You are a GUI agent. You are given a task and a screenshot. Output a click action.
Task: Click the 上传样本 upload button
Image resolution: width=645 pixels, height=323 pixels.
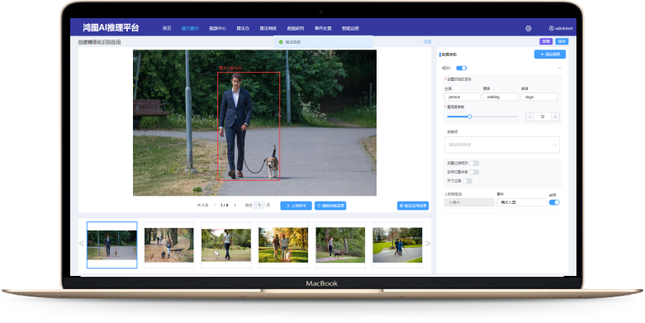(296, 206)
